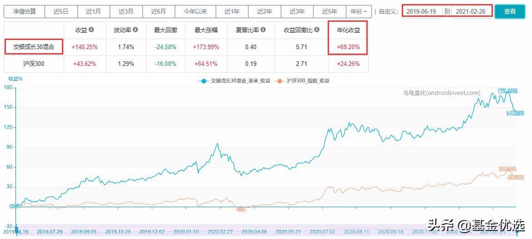The image size is (532, 239).
Task: Click +43.62% return value
Action: [85, 64]
